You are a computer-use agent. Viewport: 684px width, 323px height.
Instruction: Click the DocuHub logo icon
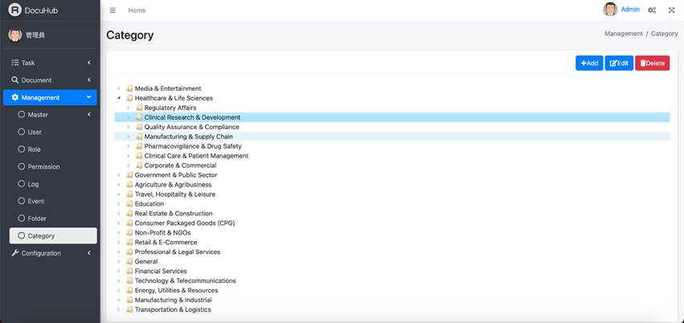click(14, 10)
